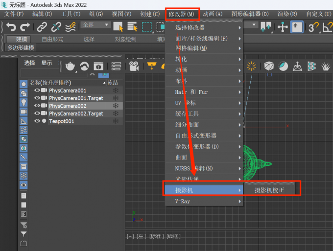Sort by the 名称(按升序排序) column header

click(x=68, y=83)
